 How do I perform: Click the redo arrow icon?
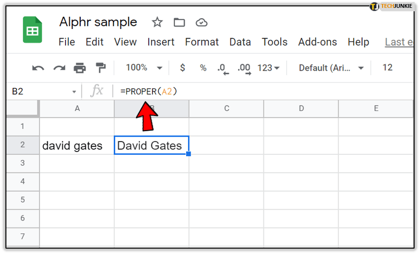point(59,68)
